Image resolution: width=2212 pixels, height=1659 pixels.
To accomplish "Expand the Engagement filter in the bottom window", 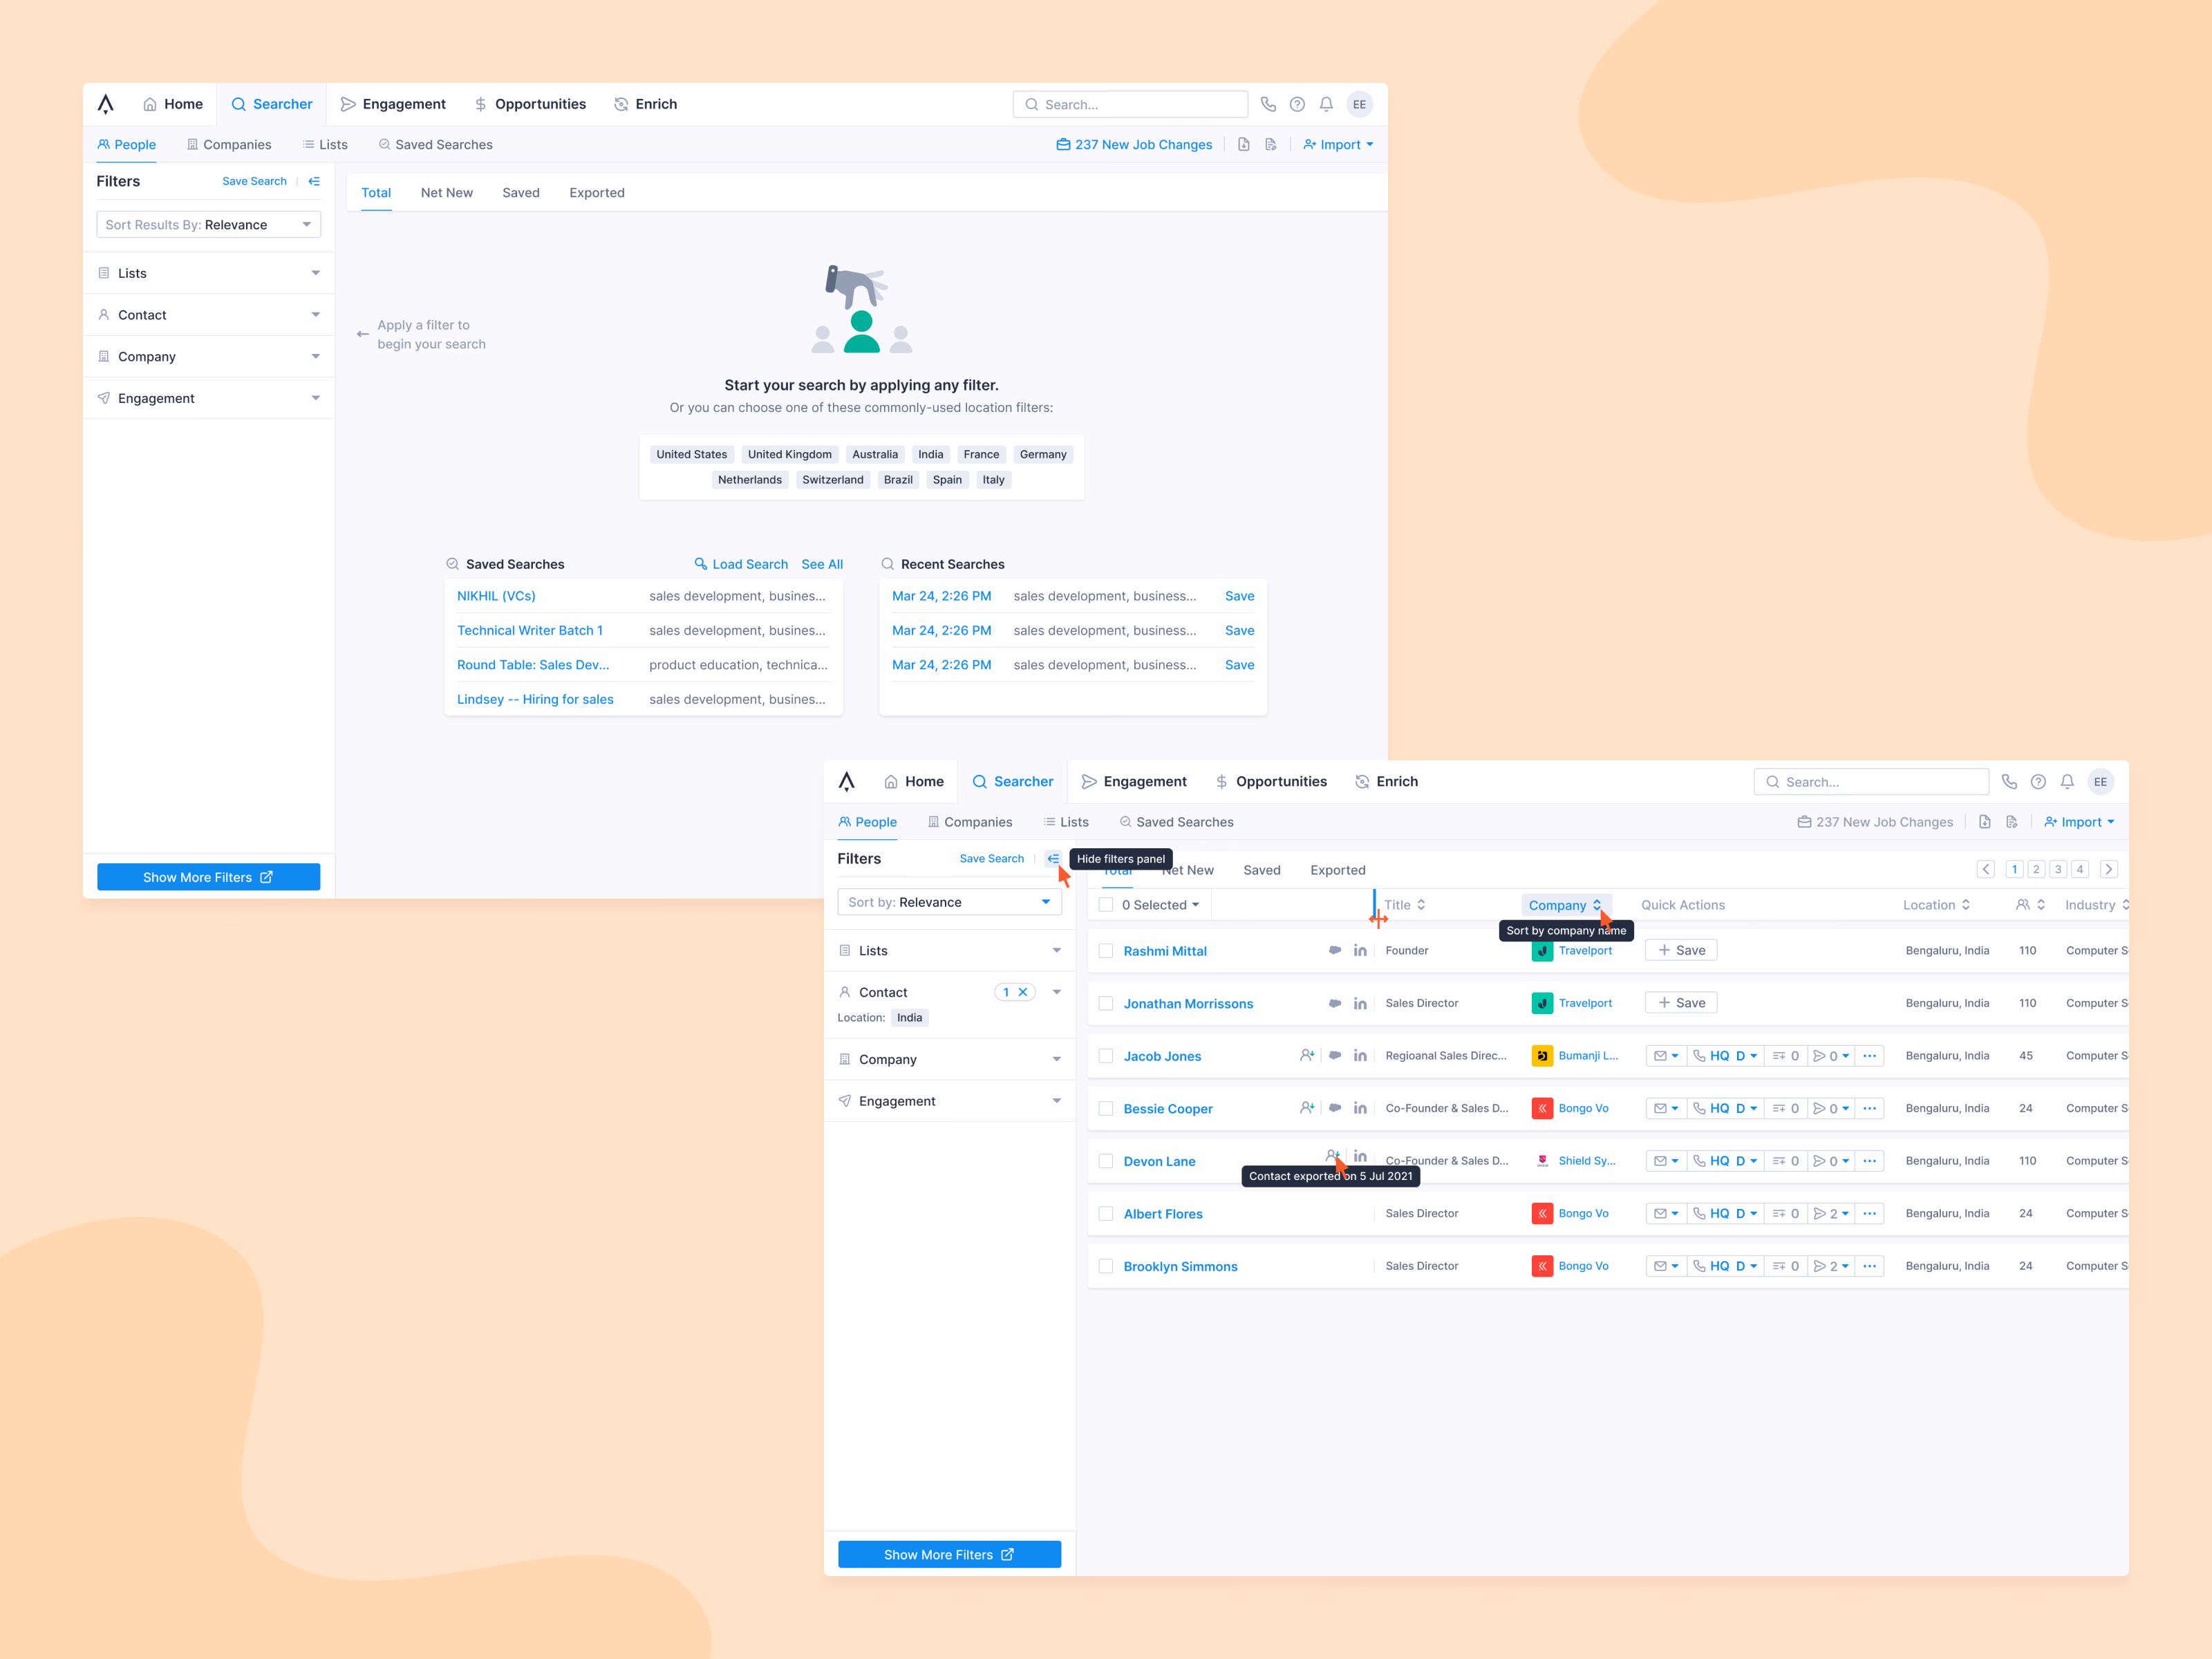I will pyautogui.click(x=949, y=1101).
